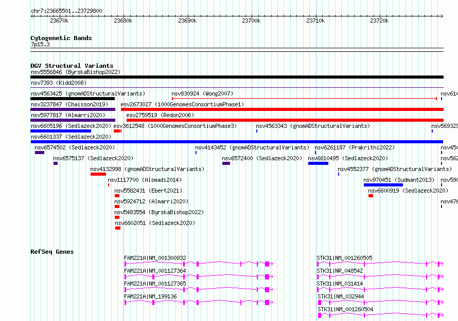The image size is (458, 321).
Task: Open STK31|NM_001260504 transcript
Action: tap(345, 309)
